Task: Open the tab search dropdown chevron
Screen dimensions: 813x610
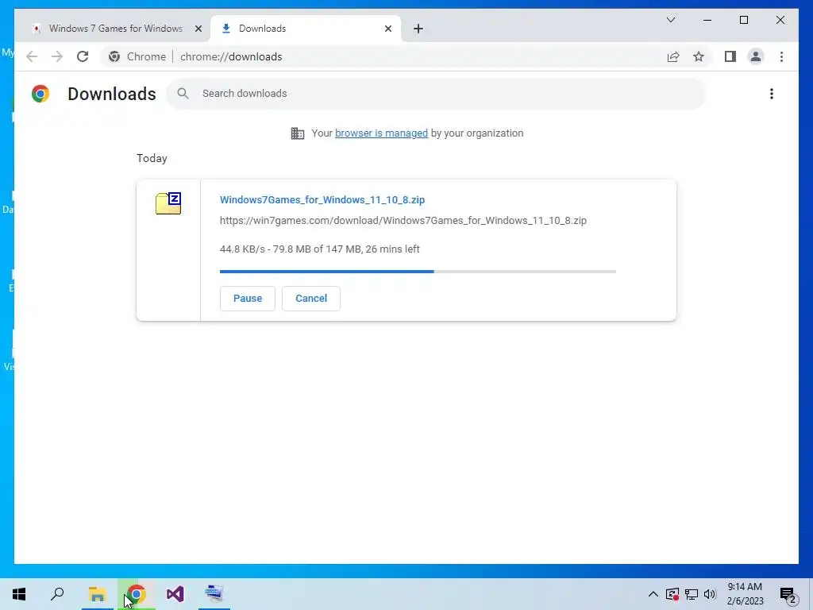Action: 671,20
